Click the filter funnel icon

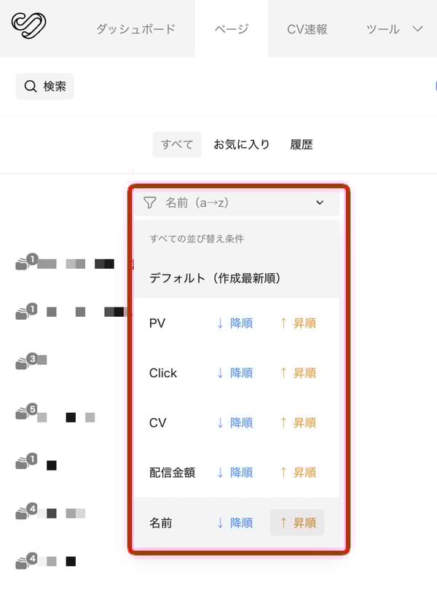click(150, 202)
